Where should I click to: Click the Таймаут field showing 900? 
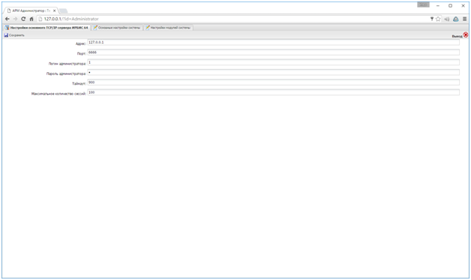[x=273, y=83]
